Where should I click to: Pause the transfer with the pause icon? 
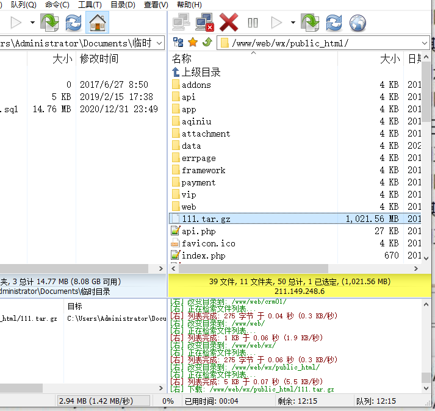click(253, 23)
